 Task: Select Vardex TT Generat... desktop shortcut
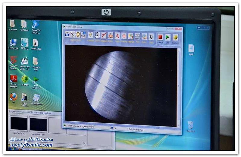13,63
